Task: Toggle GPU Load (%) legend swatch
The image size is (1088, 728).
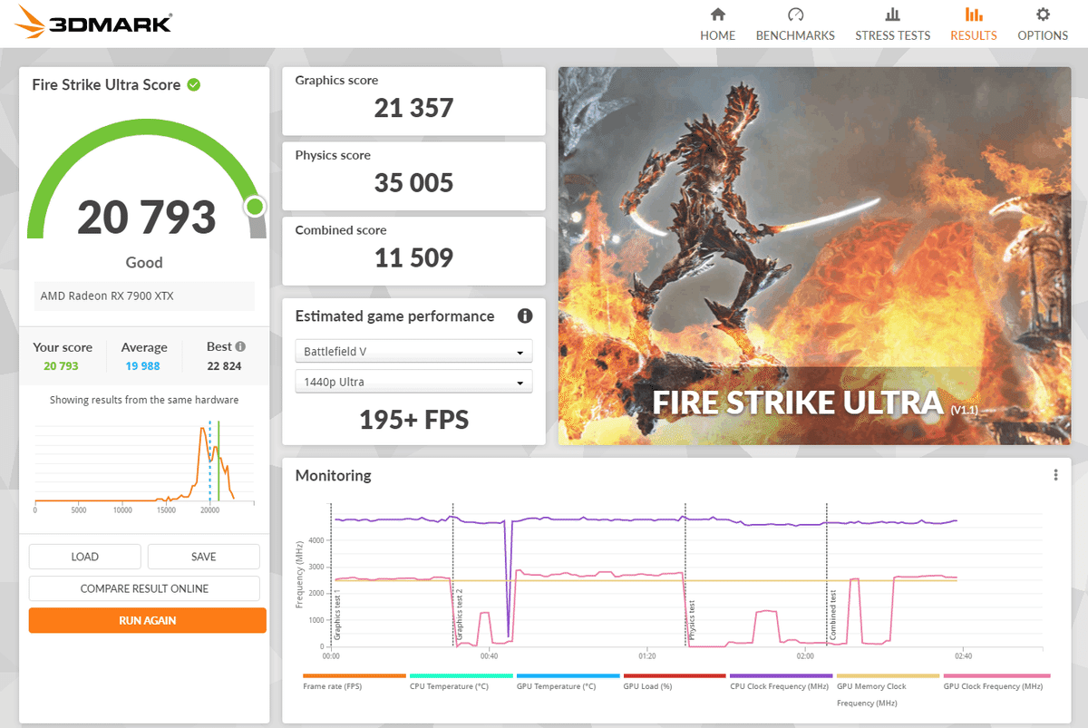Action: pyautogui.click(x=675, y=675)
